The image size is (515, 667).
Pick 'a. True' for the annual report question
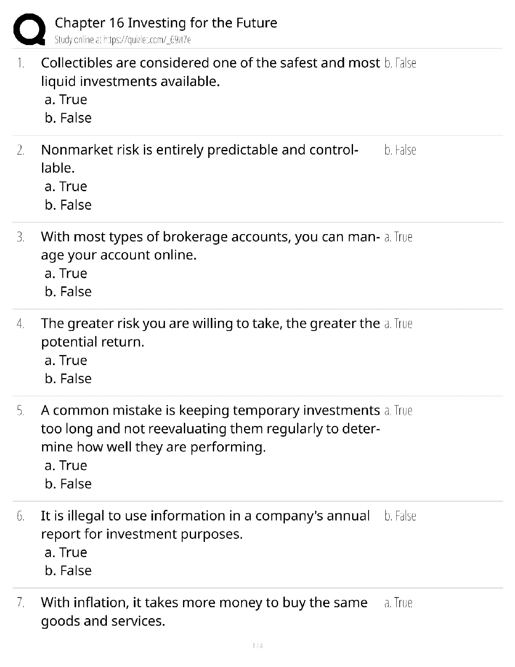pos(66,552)
